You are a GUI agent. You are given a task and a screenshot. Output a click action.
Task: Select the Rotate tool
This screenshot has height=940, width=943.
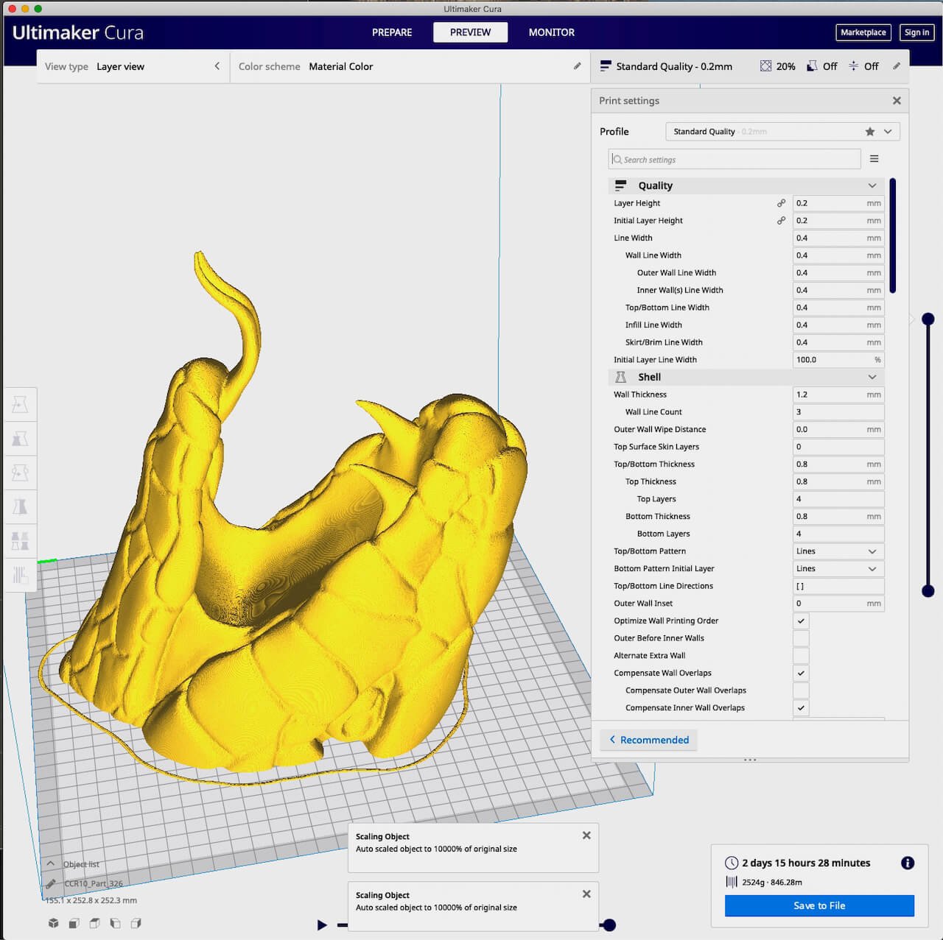[x=20, y=473]
